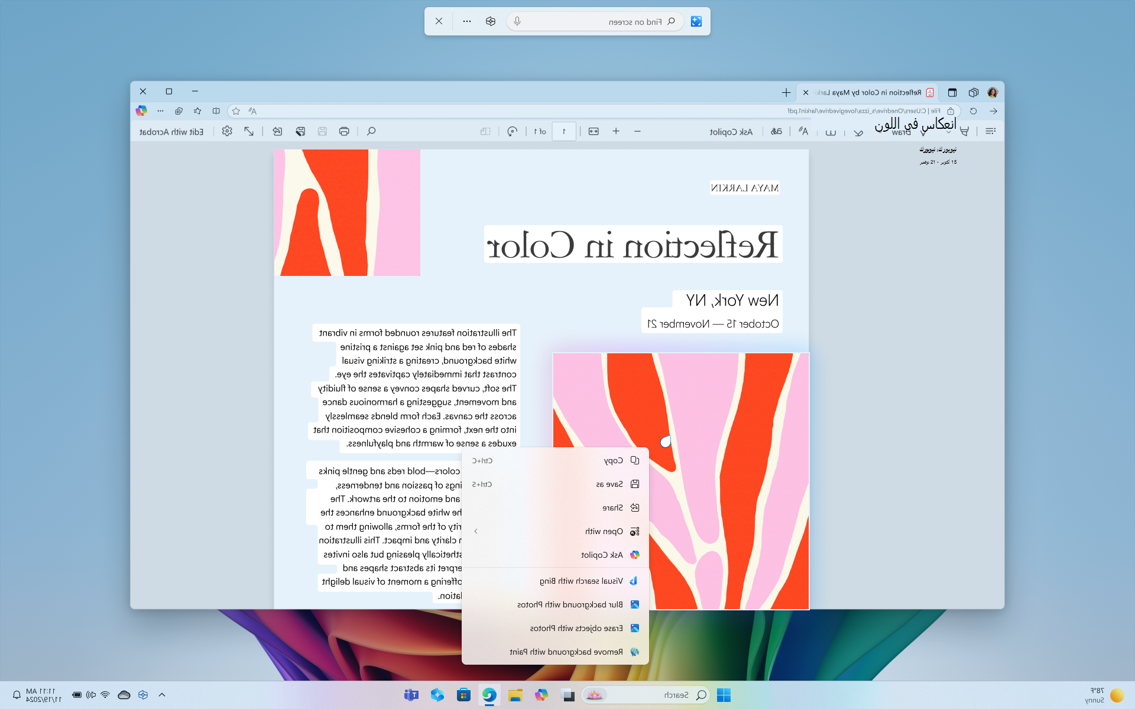Go forward in Edge navigation
The image size is (1135, 709).
coord(994,111)
